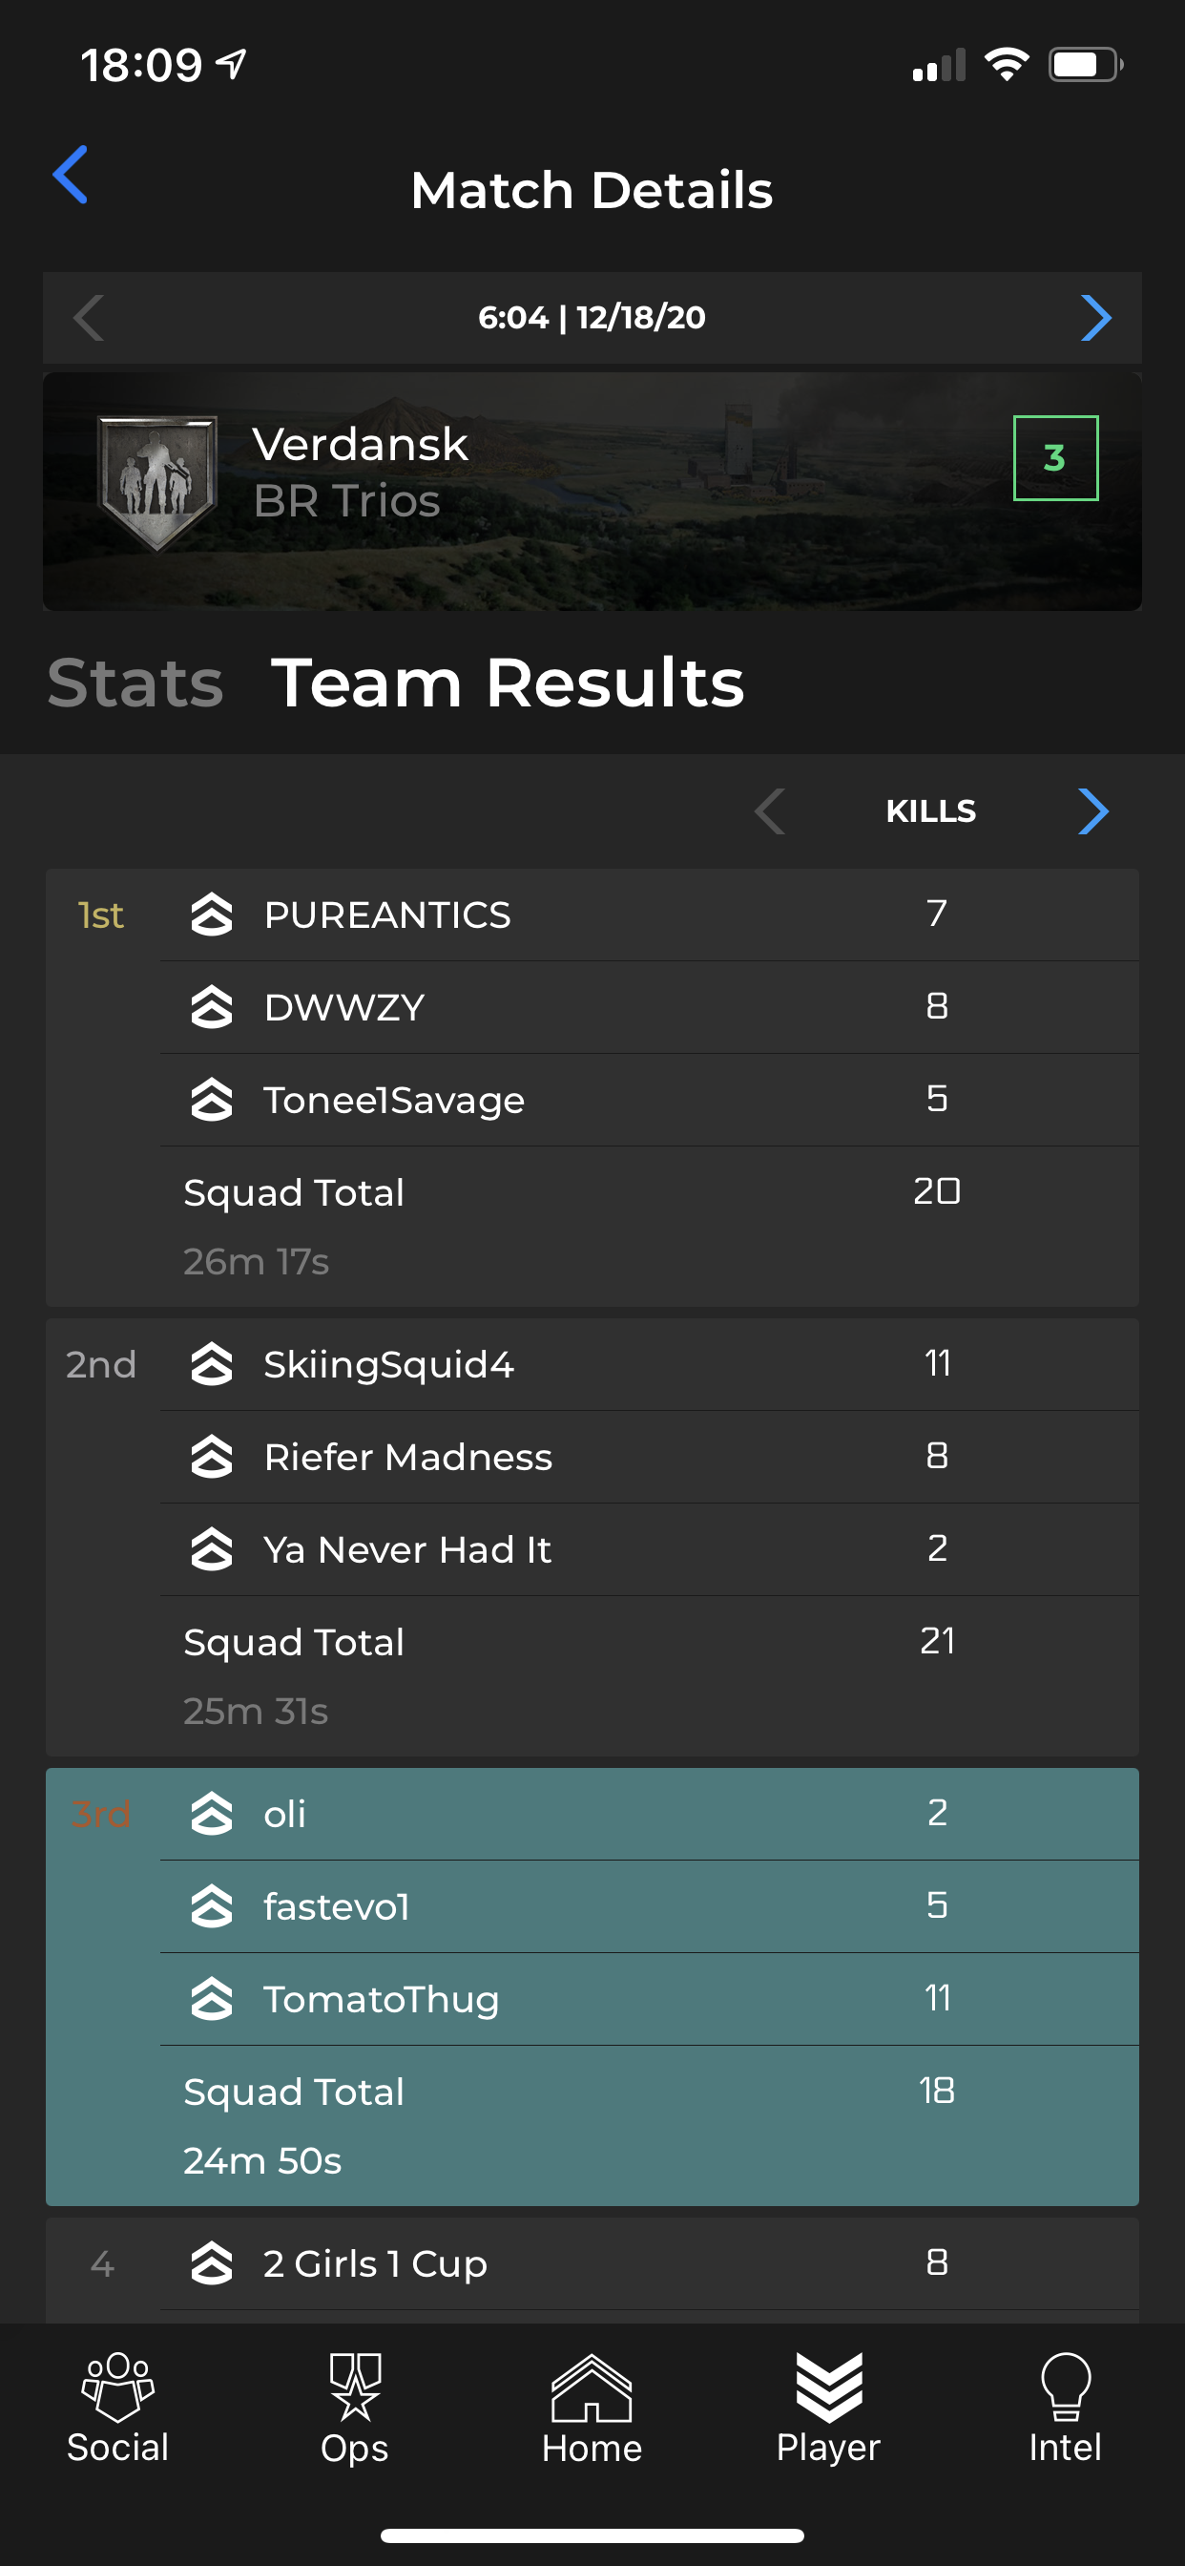Screen dimensions: 1185x2566
Task: Open the Ops medal icon
Action: coord(355,2387)
